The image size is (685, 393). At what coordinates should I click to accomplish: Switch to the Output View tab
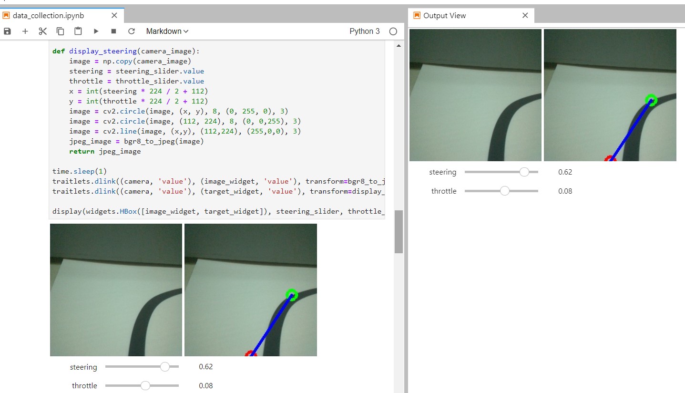444,15
